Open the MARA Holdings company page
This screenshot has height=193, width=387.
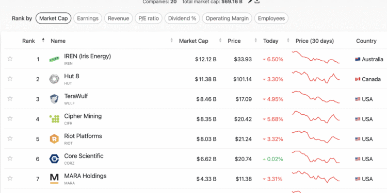click(85, 176)
